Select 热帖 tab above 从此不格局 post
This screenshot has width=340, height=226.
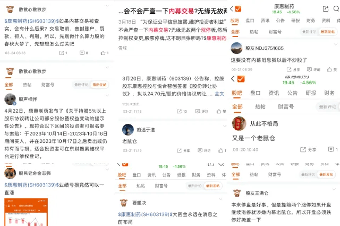[260, 106]
